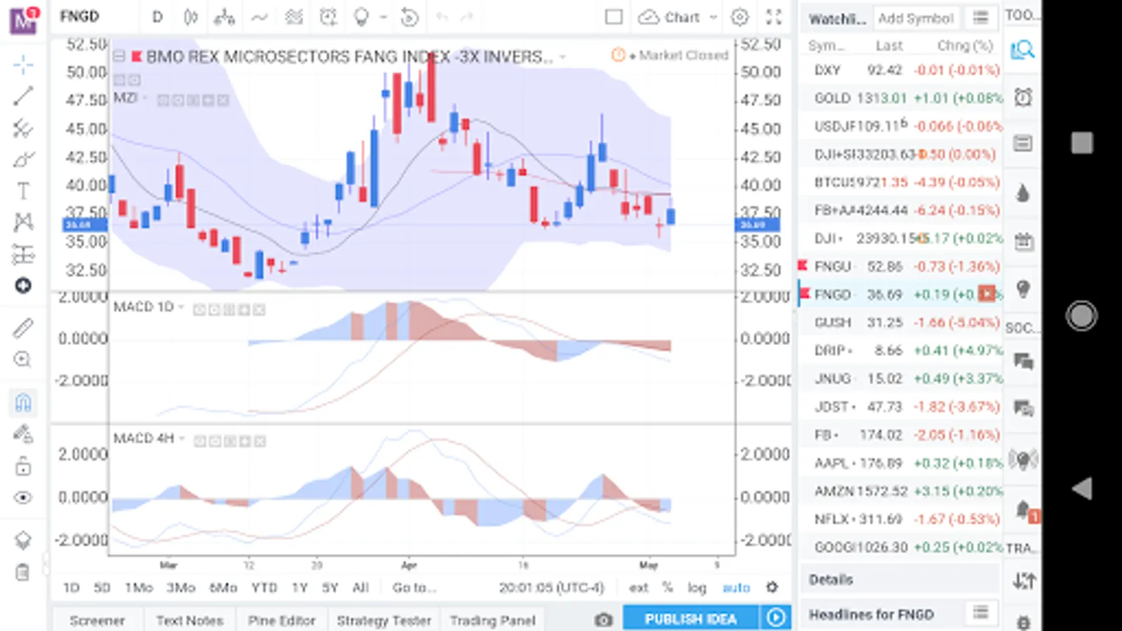Click the PUBLISH IDEA button

(691, 619)
